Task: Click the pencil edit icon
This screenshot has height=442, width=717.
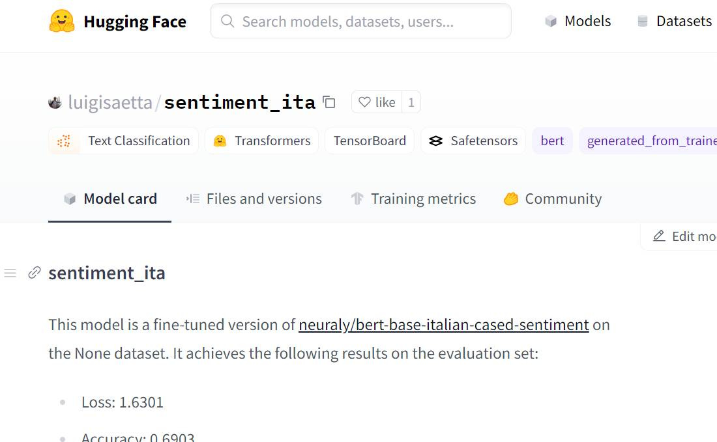Action: 659,236
